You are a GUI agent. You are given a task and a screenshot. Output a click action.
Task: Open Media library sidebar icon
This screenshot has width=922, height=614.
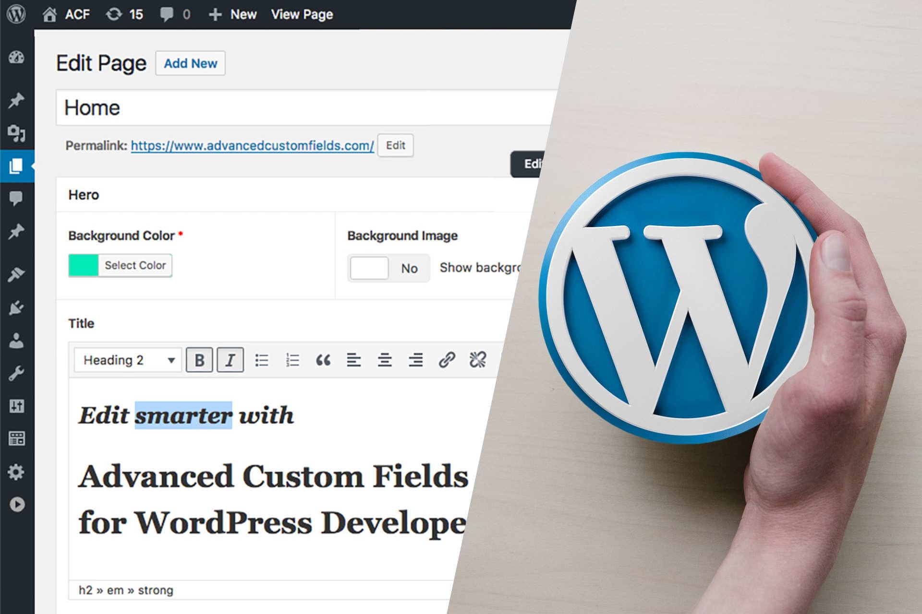16,133
